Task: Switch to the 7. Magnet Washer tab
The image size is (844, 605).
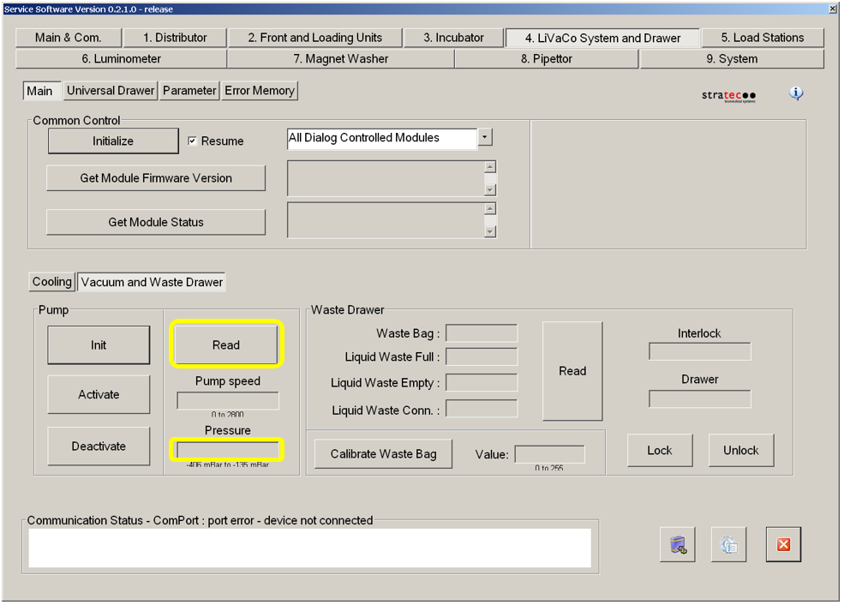Action: [340, 59]
